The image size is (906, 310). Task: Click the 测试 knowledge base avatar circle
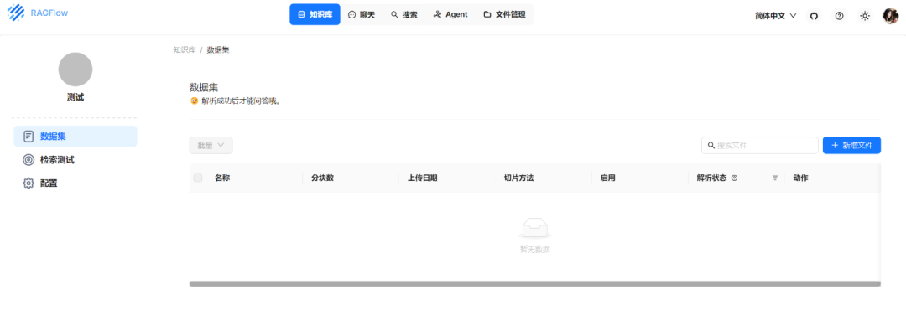[75, 70]
